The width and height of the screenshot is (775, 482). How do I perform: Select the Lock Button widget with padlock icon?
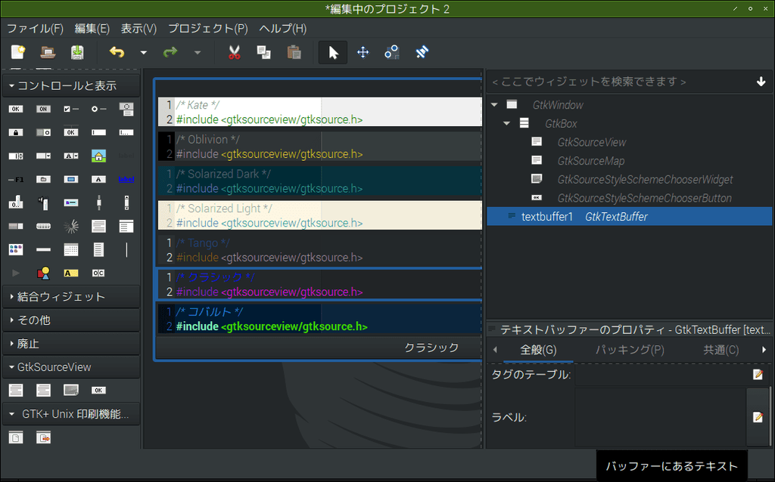tap(16, 132)
